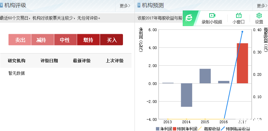268x131 pixels.
Task: Click the red 2017 forecast profit bar
Action: click(243, 63)
